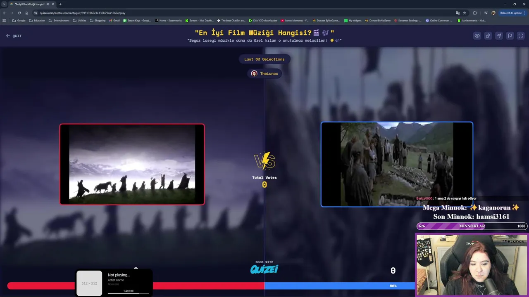The height and width of the screenshot is (297, 529).
Task: Mute the tab using the speaker icon
Action: tap(48, 4)
